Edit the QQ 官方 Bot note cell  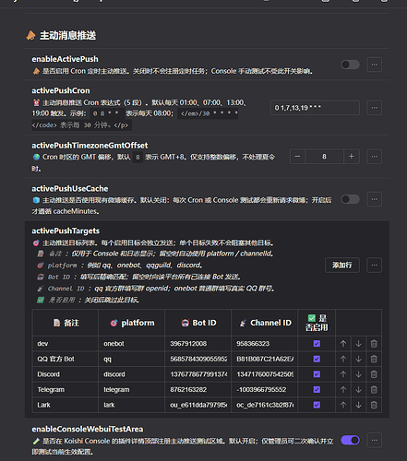click(x=66, y=359)
